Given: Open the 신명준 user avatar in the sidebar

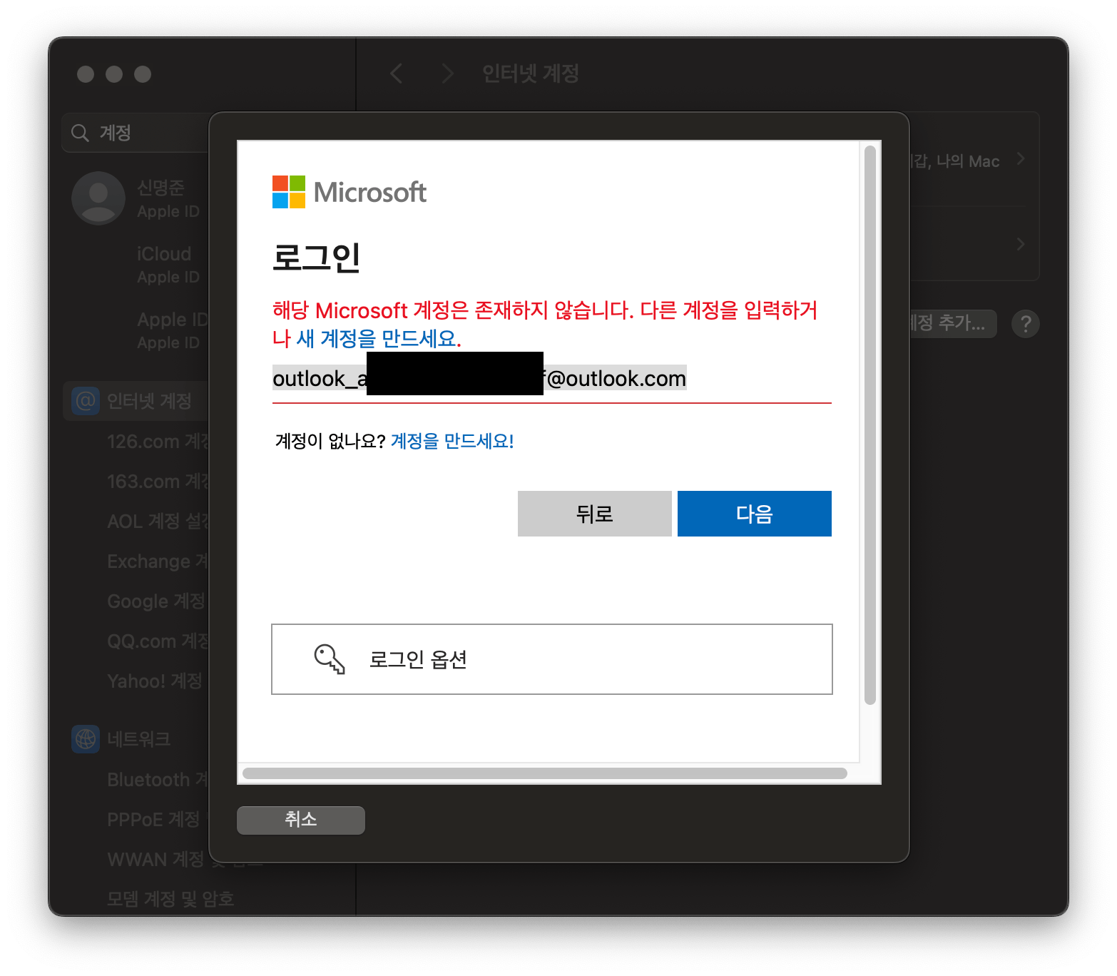Looking at the screenshot, I should click(98, 198).
